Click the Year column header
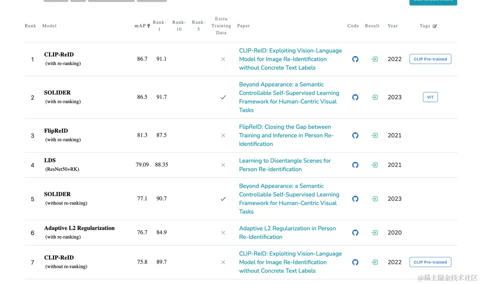Viewport: 480px width, 284px height. 393,26
